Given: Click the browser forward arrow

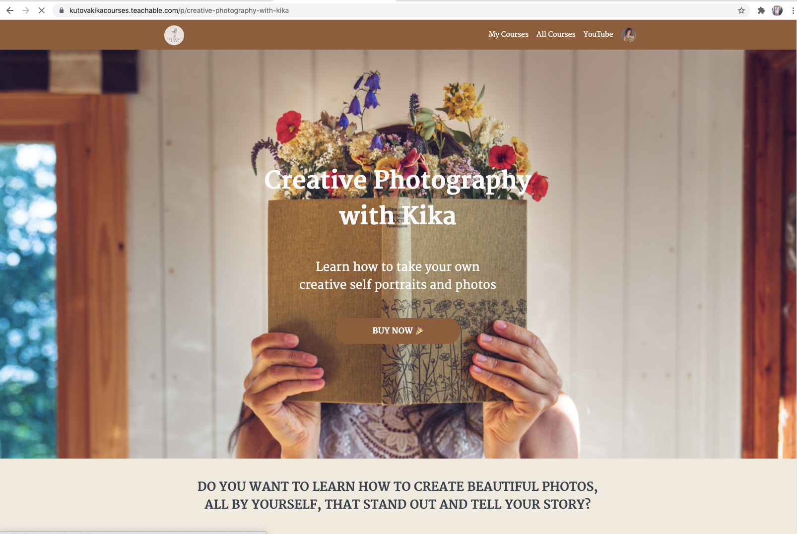Looking at the screenshot, I should (x=26, y=10).
